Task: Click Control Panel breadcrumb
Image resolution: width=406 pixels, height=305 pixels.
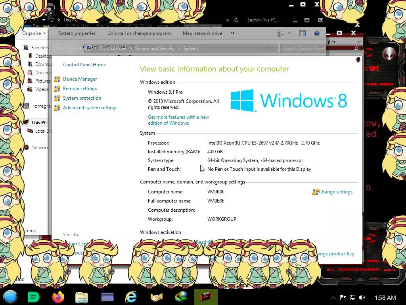Action: (x=113, y=48)
